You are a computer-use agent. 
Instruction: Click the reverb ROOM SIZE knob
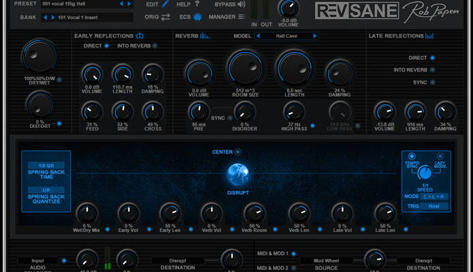tap(245, 68)
